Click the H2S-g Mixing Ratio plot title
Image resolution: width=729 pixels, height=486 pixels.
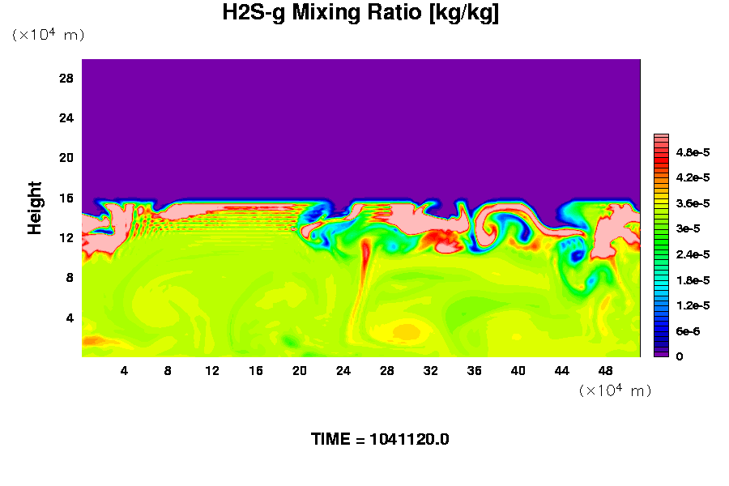360,14
